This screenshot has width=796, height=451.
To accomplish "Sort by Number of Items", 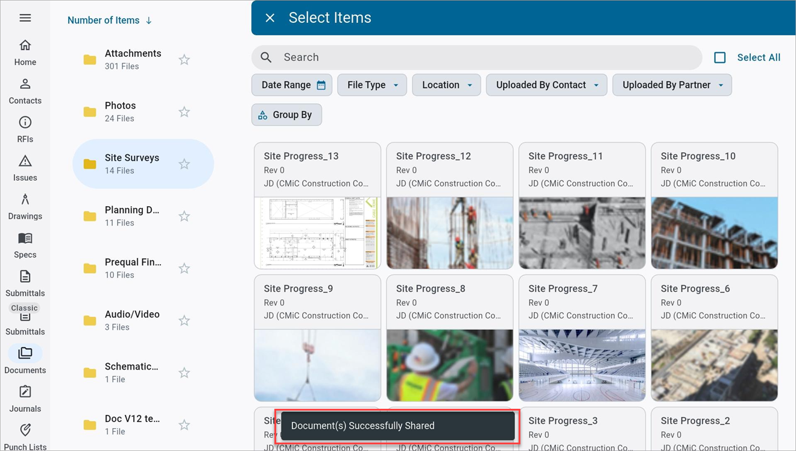I will click(110, 20).
